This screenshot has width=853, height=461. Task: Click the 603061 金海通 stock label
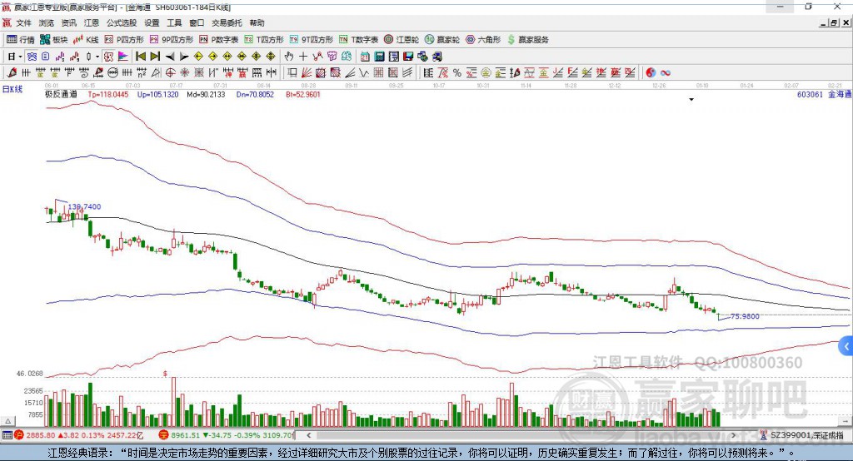pyautogui.click(x=824, y=94)
